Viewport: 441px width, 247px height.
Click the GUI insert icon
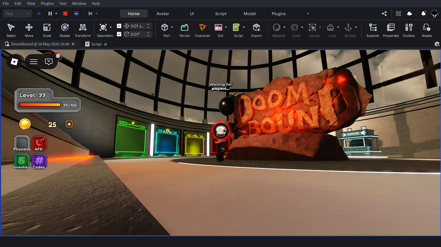pos(218,27)
